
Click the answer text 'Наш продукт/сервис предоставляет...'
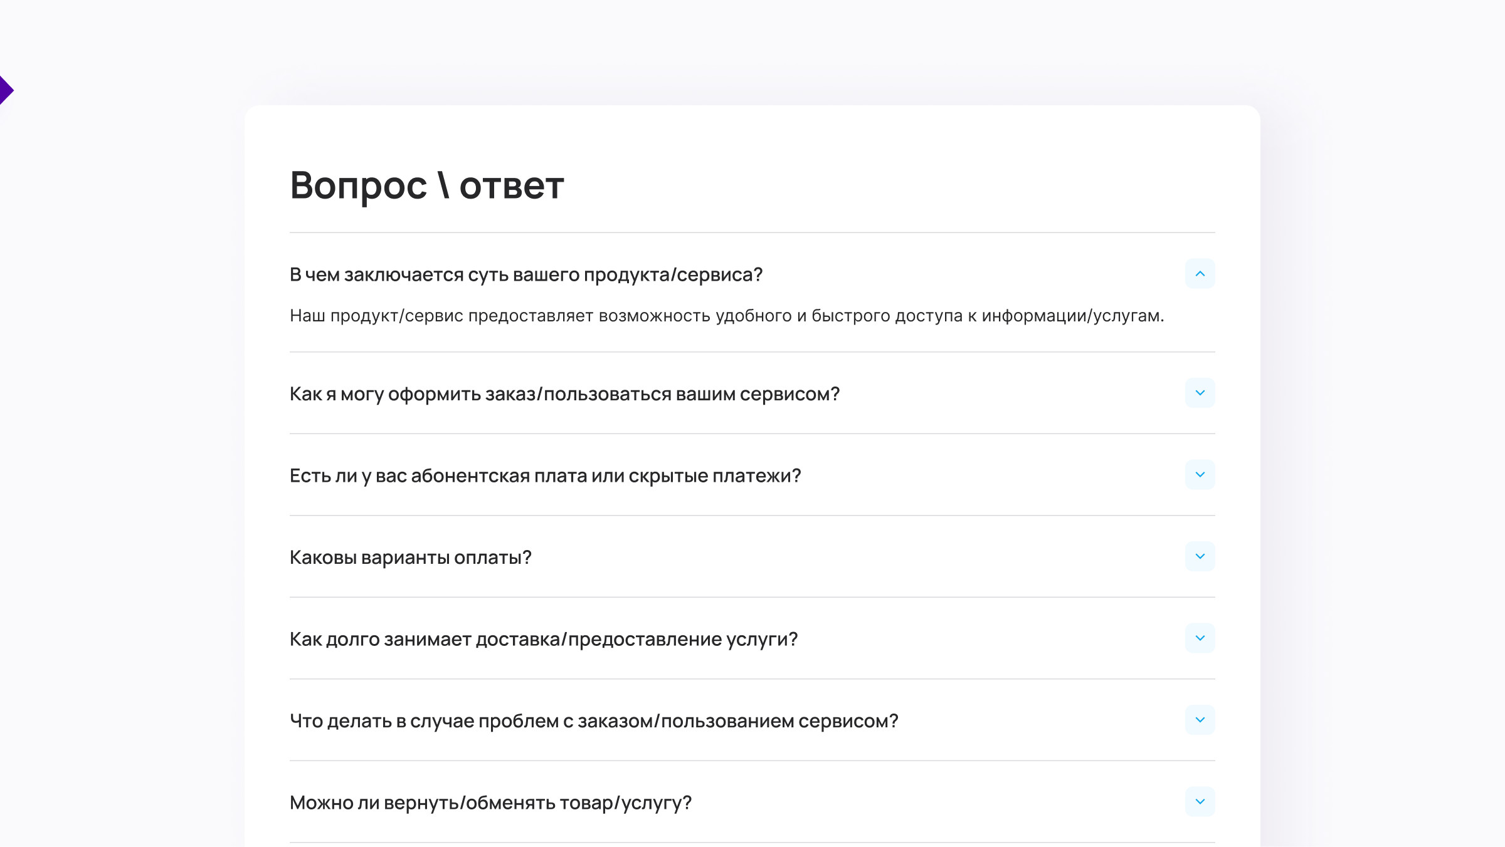(726, 316)
